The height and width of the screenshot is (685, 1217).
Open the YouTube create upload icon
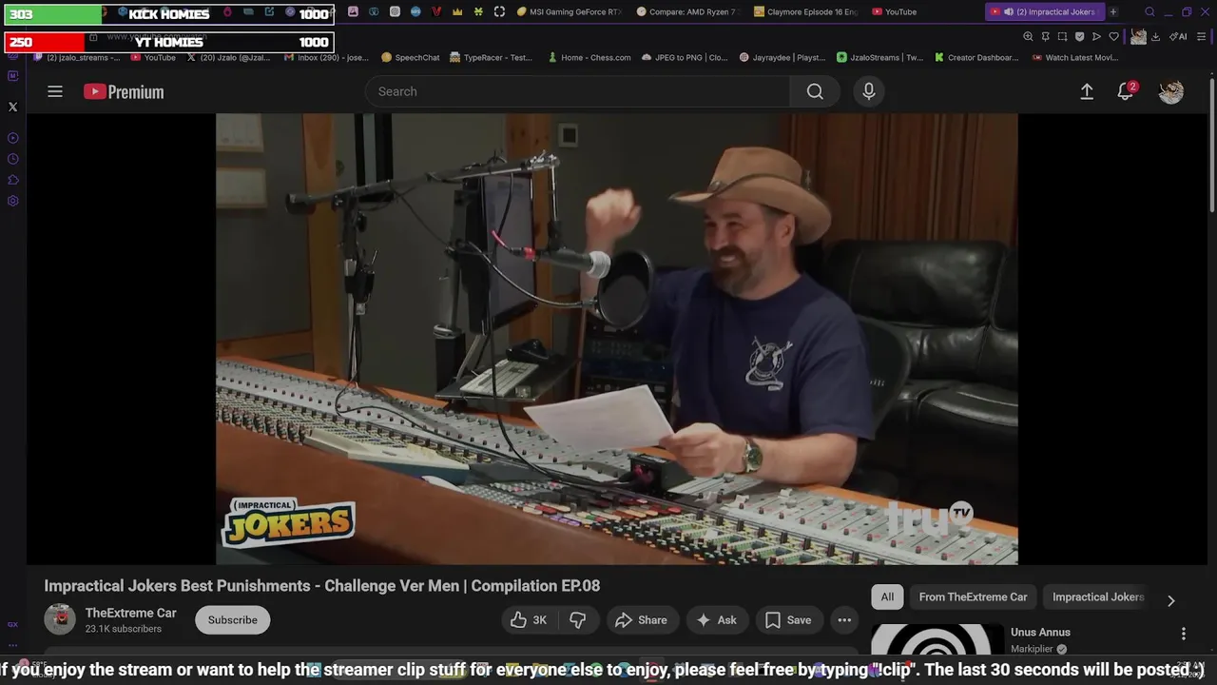coord(1087,91)
